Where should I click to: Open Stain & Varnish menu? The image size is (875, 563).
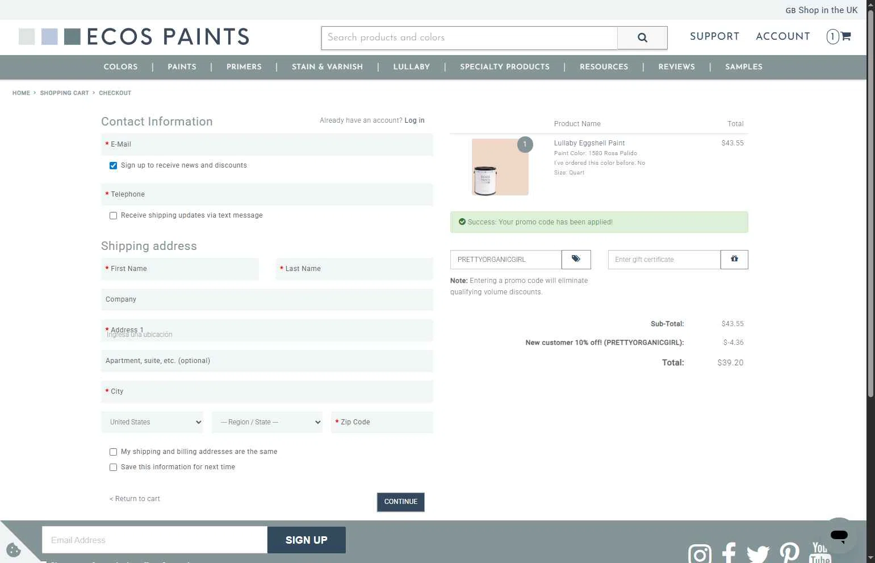point(327,67)
